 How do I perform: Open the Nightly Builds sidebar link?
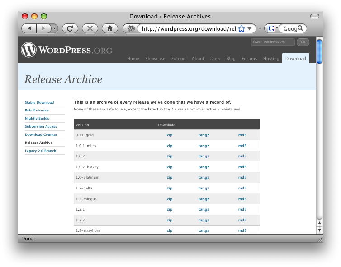[x=37, y=118]
